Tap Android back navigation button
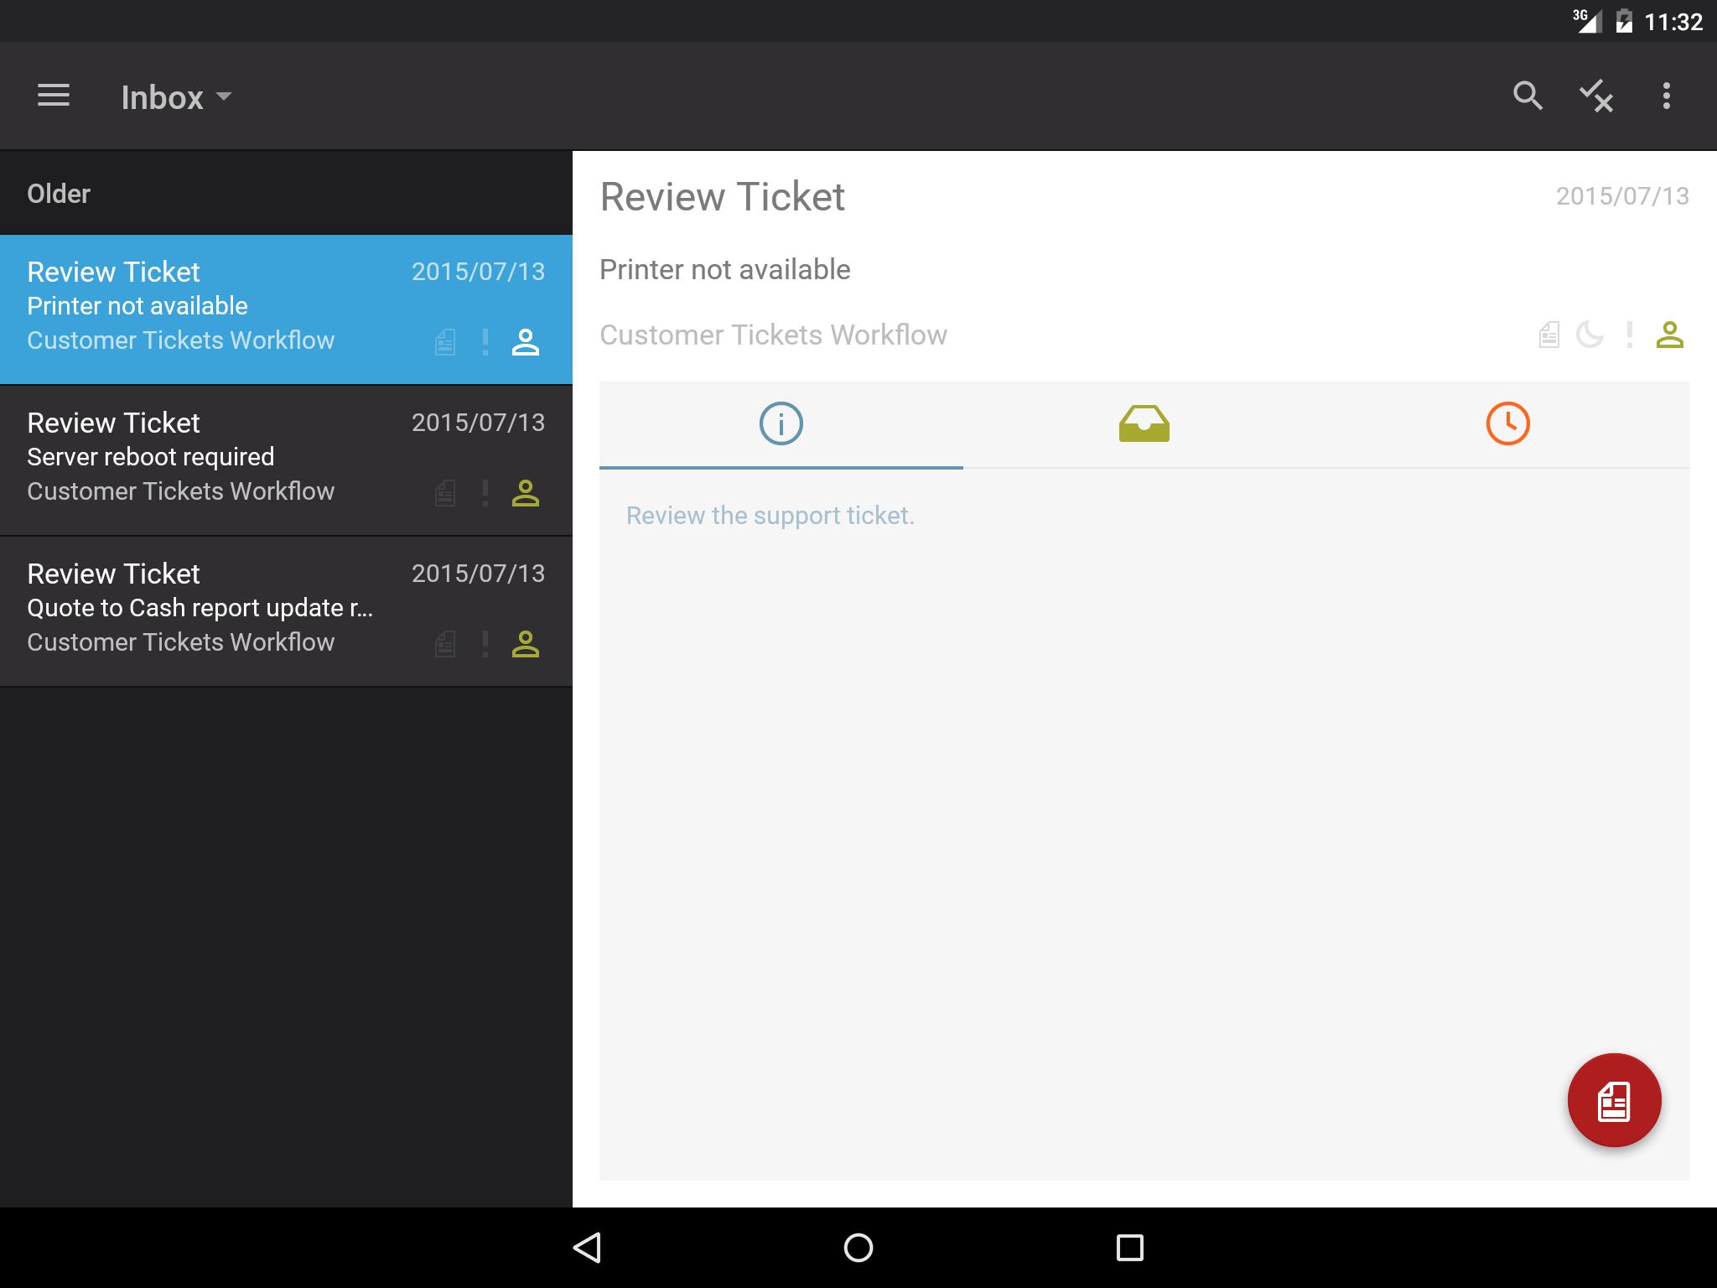 coord(587,1248)
